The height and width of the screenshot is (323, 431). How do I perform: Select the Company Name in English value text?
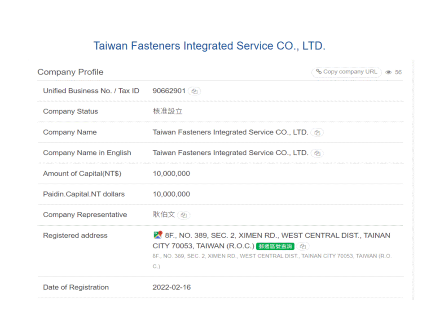point(230,153)
